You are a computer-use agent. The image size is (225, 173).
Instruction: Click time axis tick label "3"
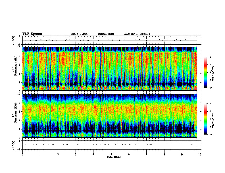76,154
